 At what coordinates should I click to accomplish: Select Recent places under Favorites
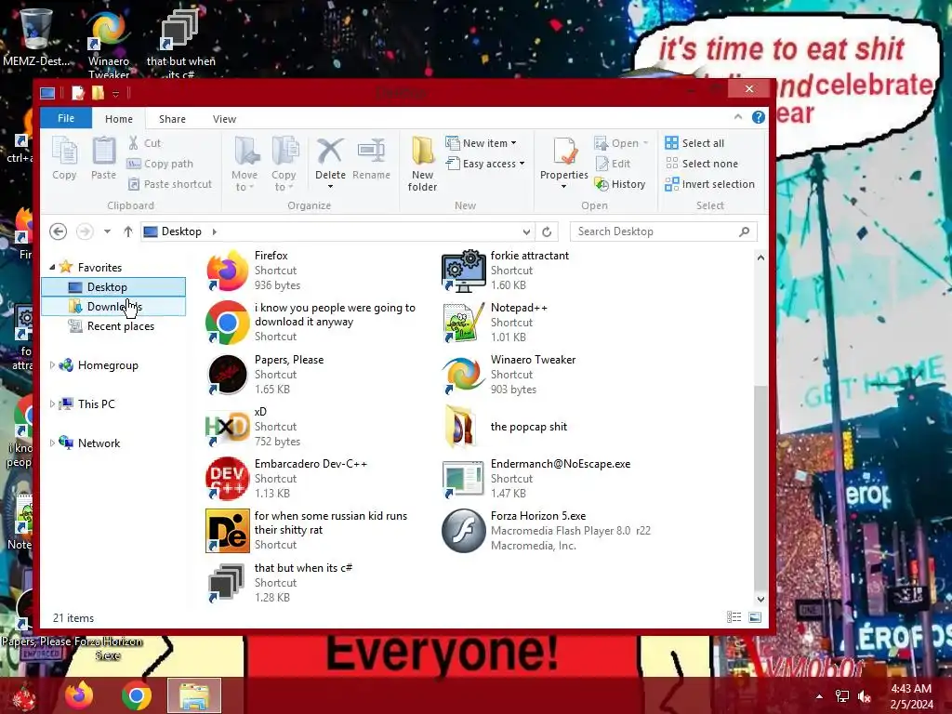(113, 326)
